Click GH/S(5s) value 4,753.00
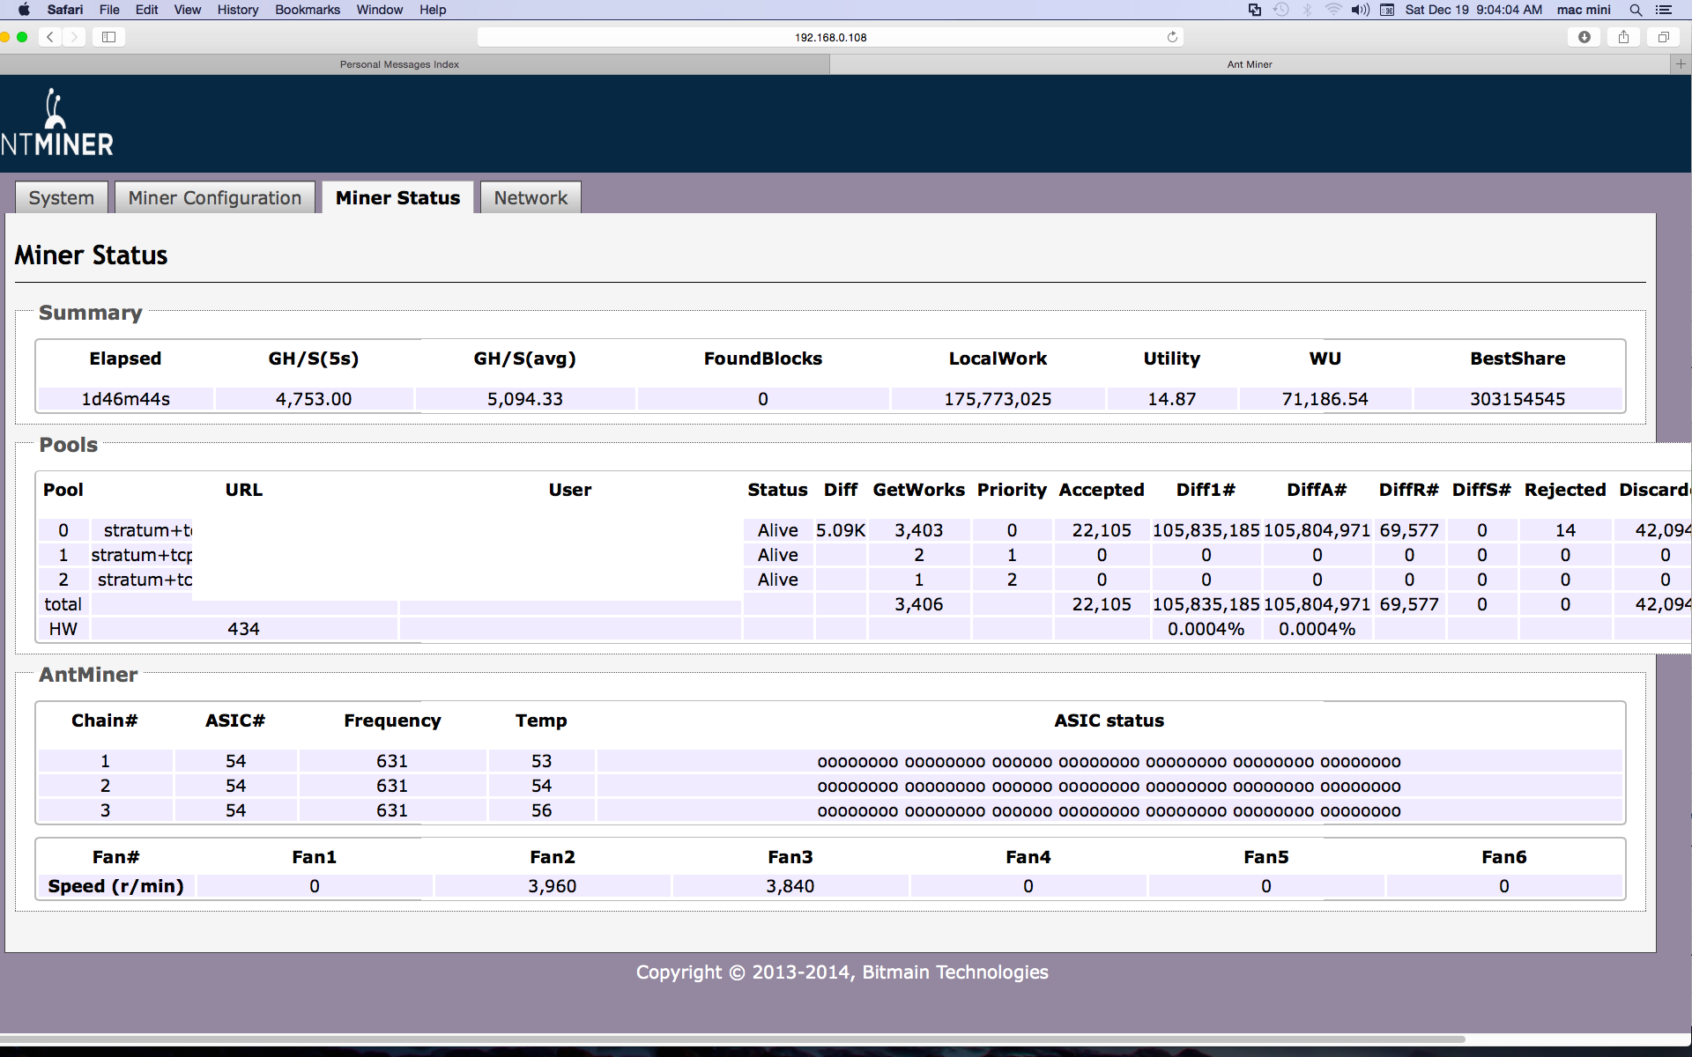1692x1057 pixels. pyautogui.click(x=314, y=399)
